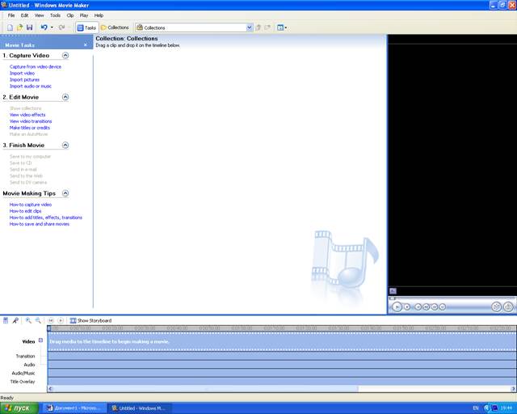Click the Undo arrow icon
The width and height of the screenshot is (517, 414).
coord(44,27)
